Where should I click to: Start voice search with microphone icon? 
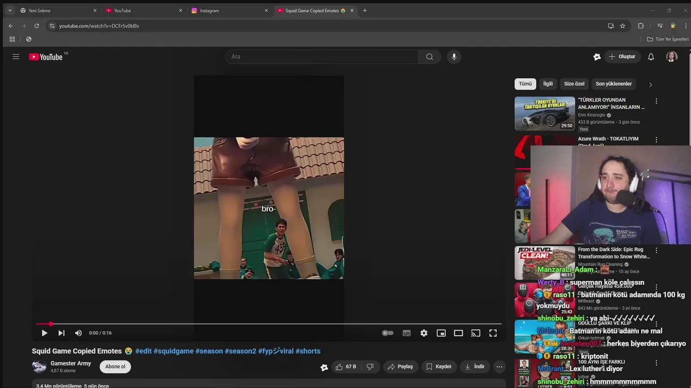pyautogui.click(x=454, y=57)
